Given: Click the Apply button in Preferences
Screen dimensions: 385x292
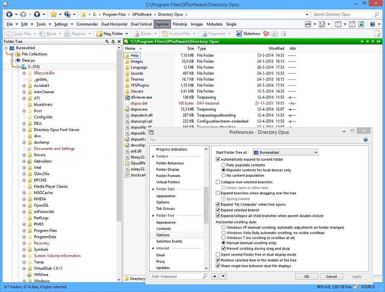Looking at the screenshot, I should pyautogui.click(x=356, y=276).
